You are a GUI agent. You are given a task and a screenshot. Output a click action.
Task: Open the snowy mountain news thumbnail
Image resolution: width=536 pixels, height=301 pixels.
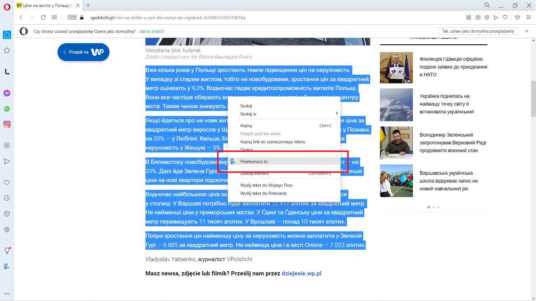tap(396, 105)
